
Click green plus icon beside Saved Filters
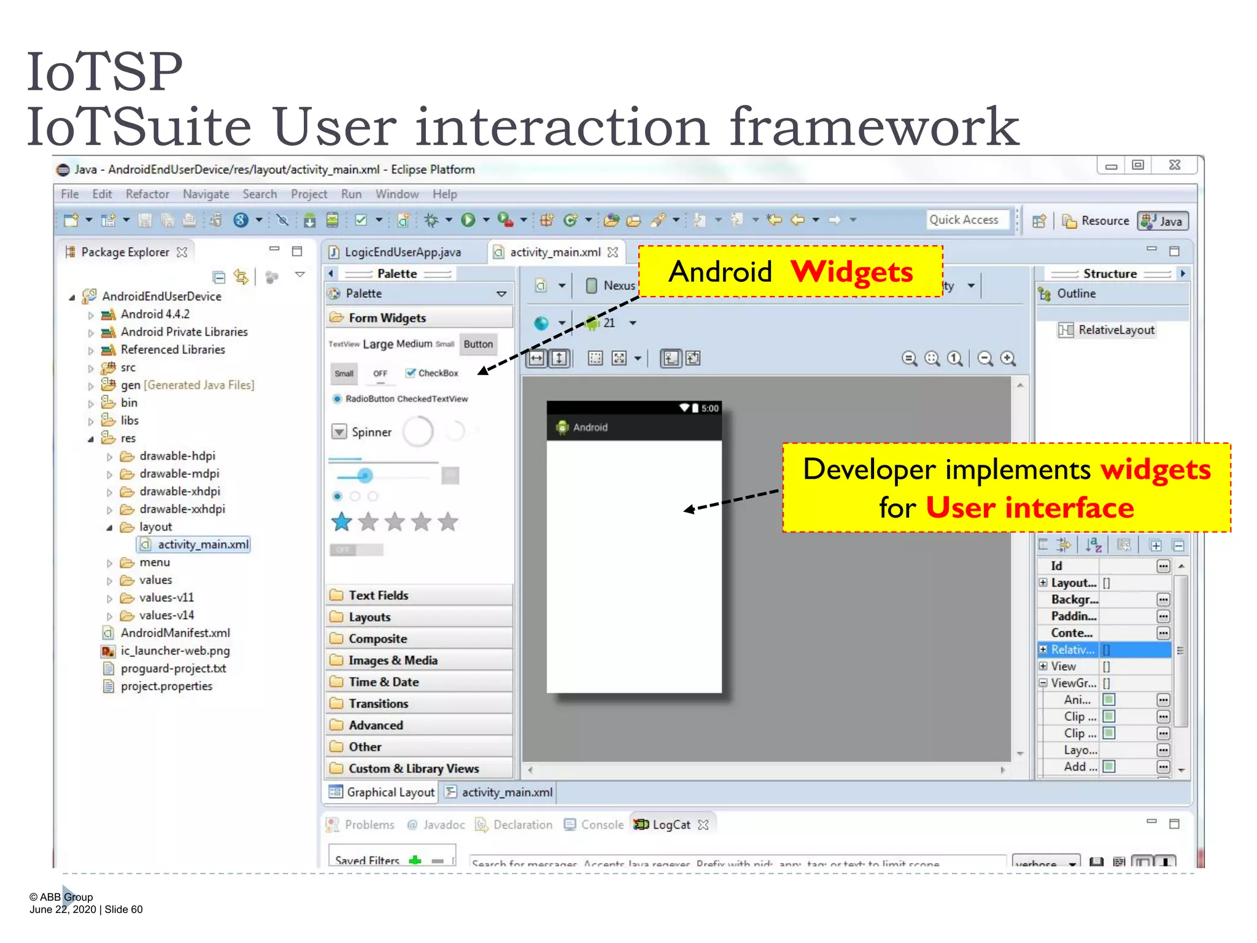point(416,860)
